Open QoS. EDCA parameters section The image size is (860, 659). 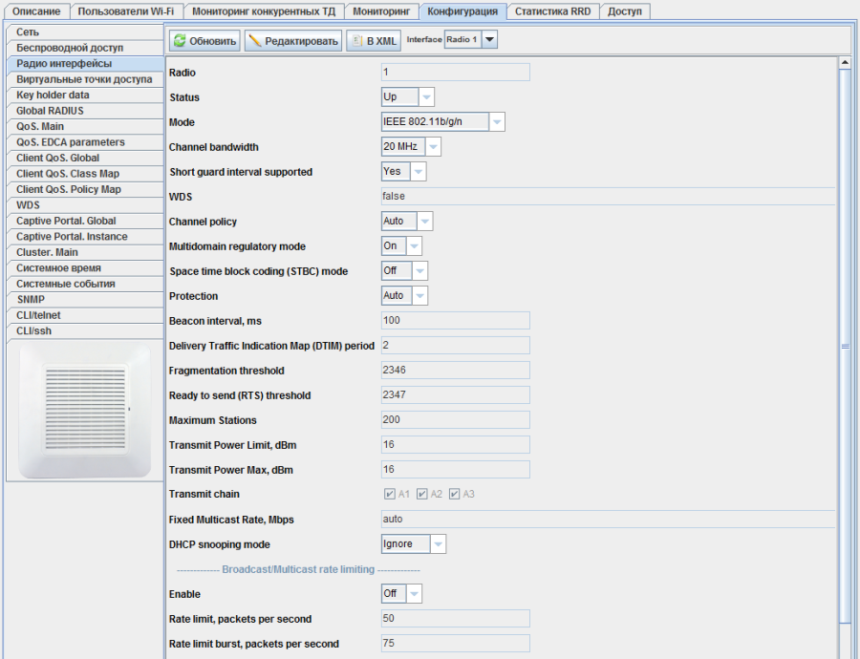tap(85, 142)
